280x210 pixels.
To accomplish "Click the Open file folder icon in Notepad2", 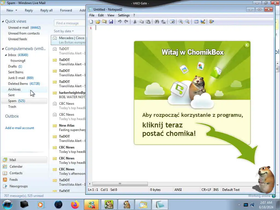I will pyautogui.click(x=98, y=22).
